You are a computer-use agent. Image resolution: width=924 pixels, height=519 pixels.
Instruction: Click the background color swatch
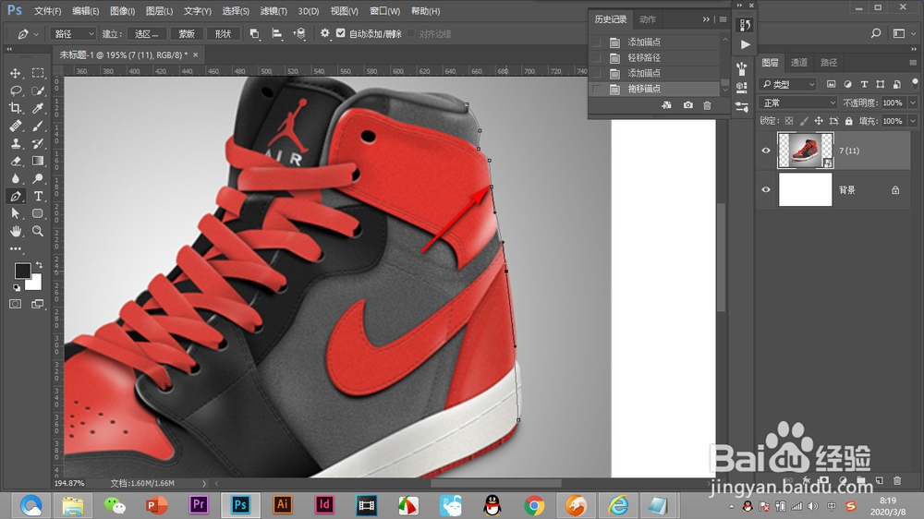pos(35,284)
